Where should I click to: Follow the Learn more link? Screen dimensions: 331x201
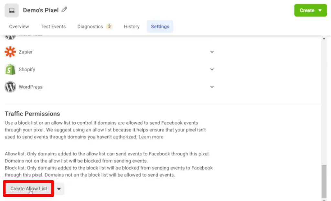pyautogui.click(x=151, y=137)
